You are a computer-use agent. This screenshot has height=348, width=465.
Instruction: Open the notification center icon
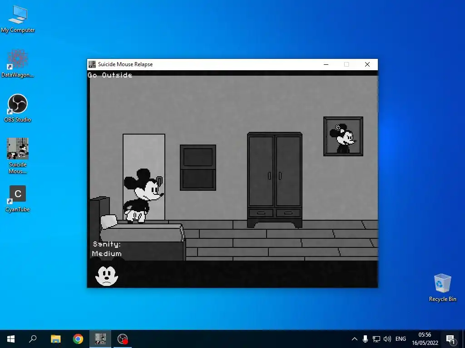(450, 339)
